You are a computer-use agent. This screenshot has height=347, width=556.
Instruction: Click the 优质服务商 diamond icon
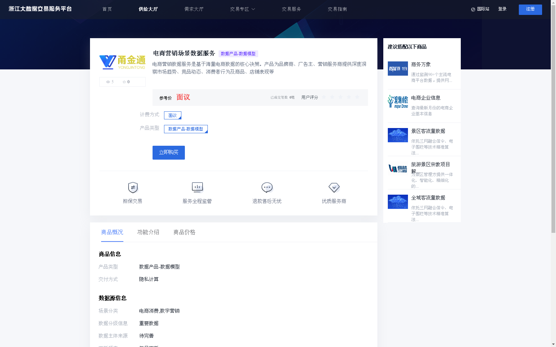pyautogui.click(x=334, y=187)
